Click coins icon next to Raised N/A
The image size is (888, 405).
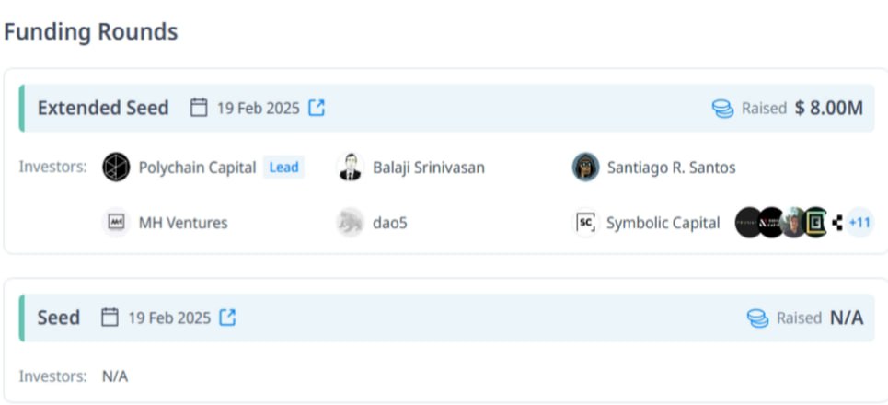757,318
